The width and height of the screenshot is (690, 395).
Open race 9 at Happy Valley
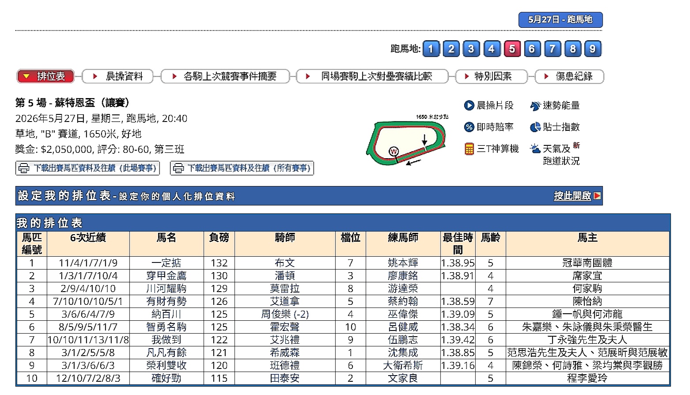click(x=593, y=49)
